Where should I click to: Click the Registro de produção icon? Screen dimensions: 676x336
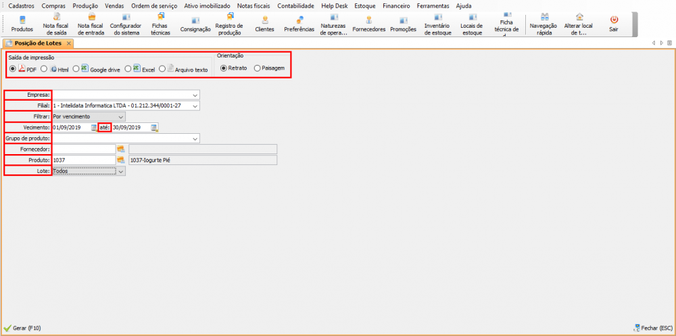[x=228, y=24]
